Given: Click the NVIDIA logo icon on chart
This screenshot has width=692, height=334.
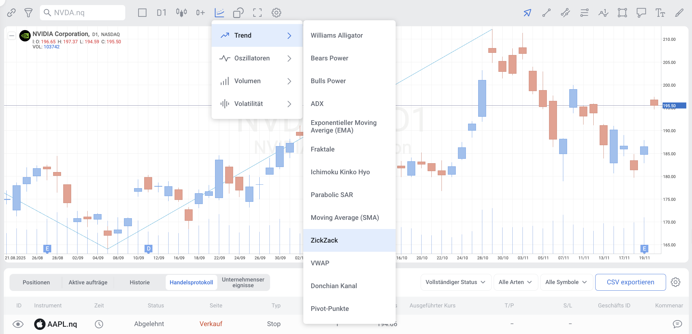Looking at the screenshot, I should coord(25,36).
